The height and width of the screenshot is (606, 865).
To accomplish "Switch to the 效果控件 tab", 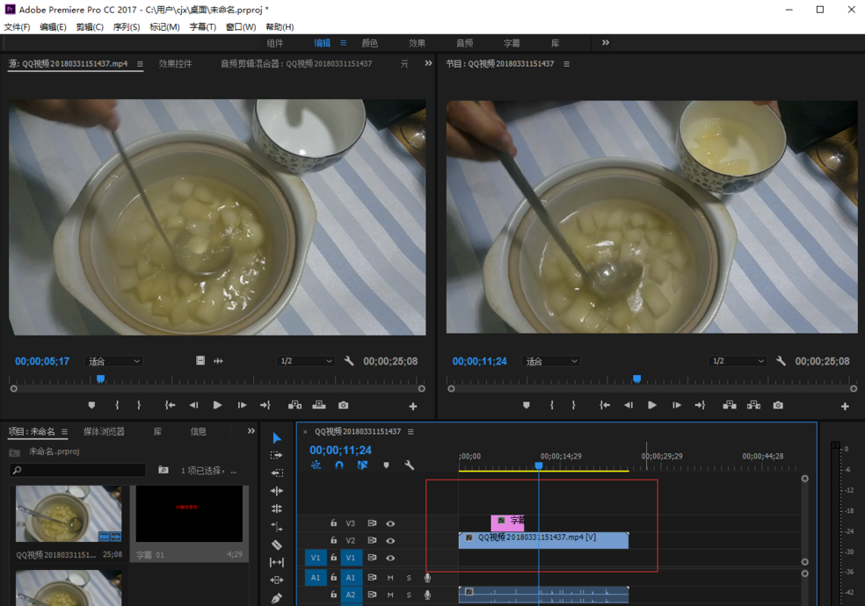I will [x=175, y=64].
